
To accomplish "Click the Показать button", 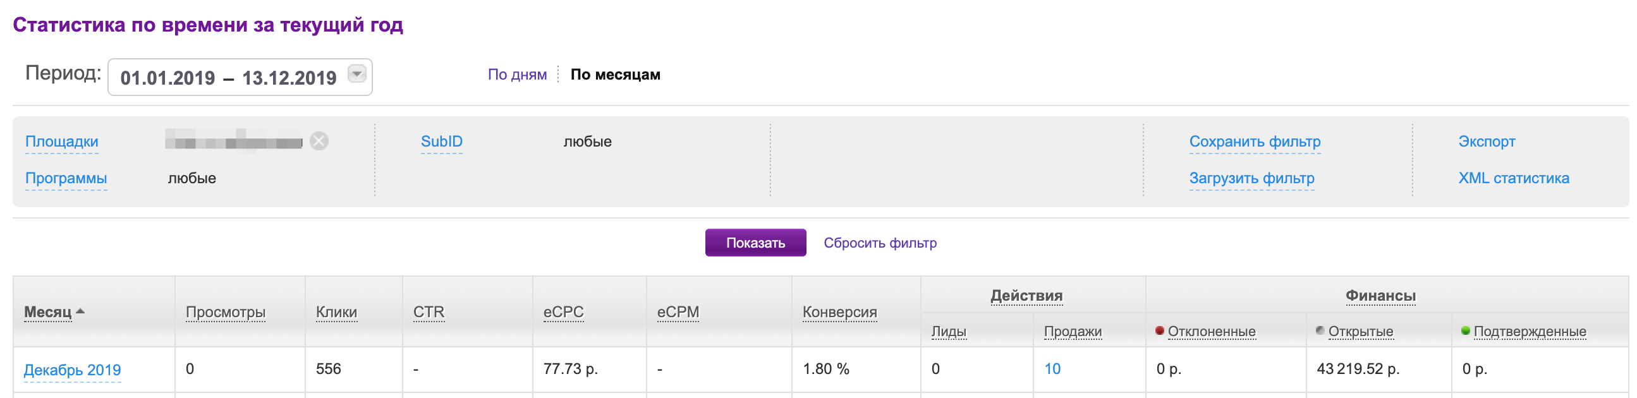I will (755, 243).
